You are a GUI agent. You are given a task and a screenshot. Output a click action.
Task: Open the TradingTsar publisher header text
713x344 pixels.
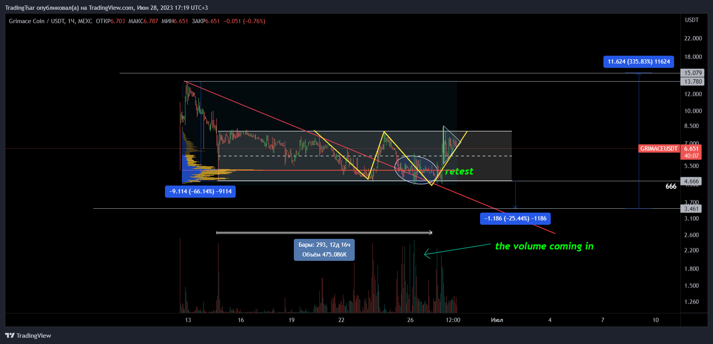coord(106,7)
